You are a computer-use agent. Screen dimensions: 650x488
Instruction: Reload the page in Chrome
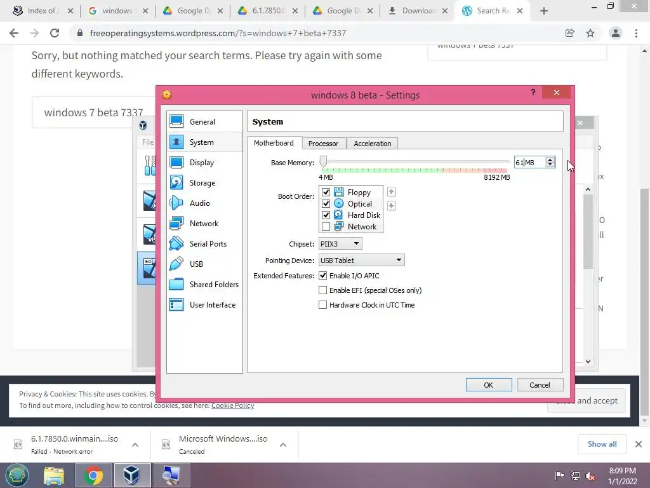(x=55, y=33)
